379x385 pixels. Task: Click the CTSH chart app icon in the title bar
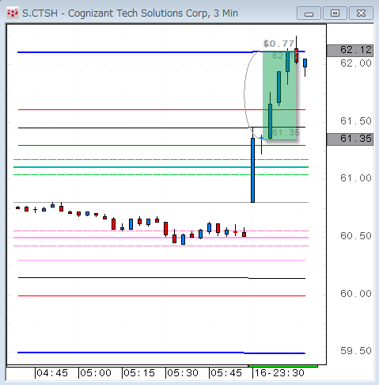(13, 13)
